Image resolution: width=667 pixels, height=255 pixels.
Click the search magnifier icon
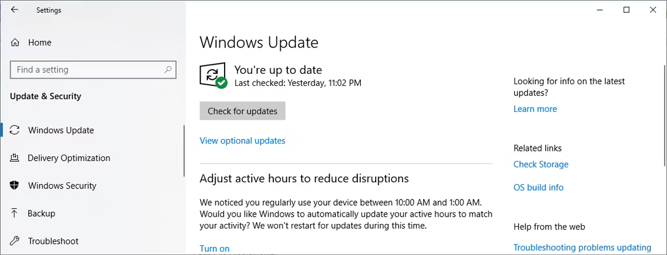point(168,70)
